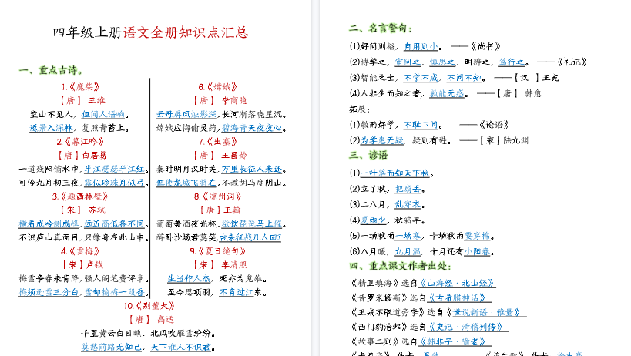The height and width of the screenshot is (356, 631).
Task: Click underlined phrase '天下谁人不识君'
Action: pyautogui.click(x=181, y=347)
